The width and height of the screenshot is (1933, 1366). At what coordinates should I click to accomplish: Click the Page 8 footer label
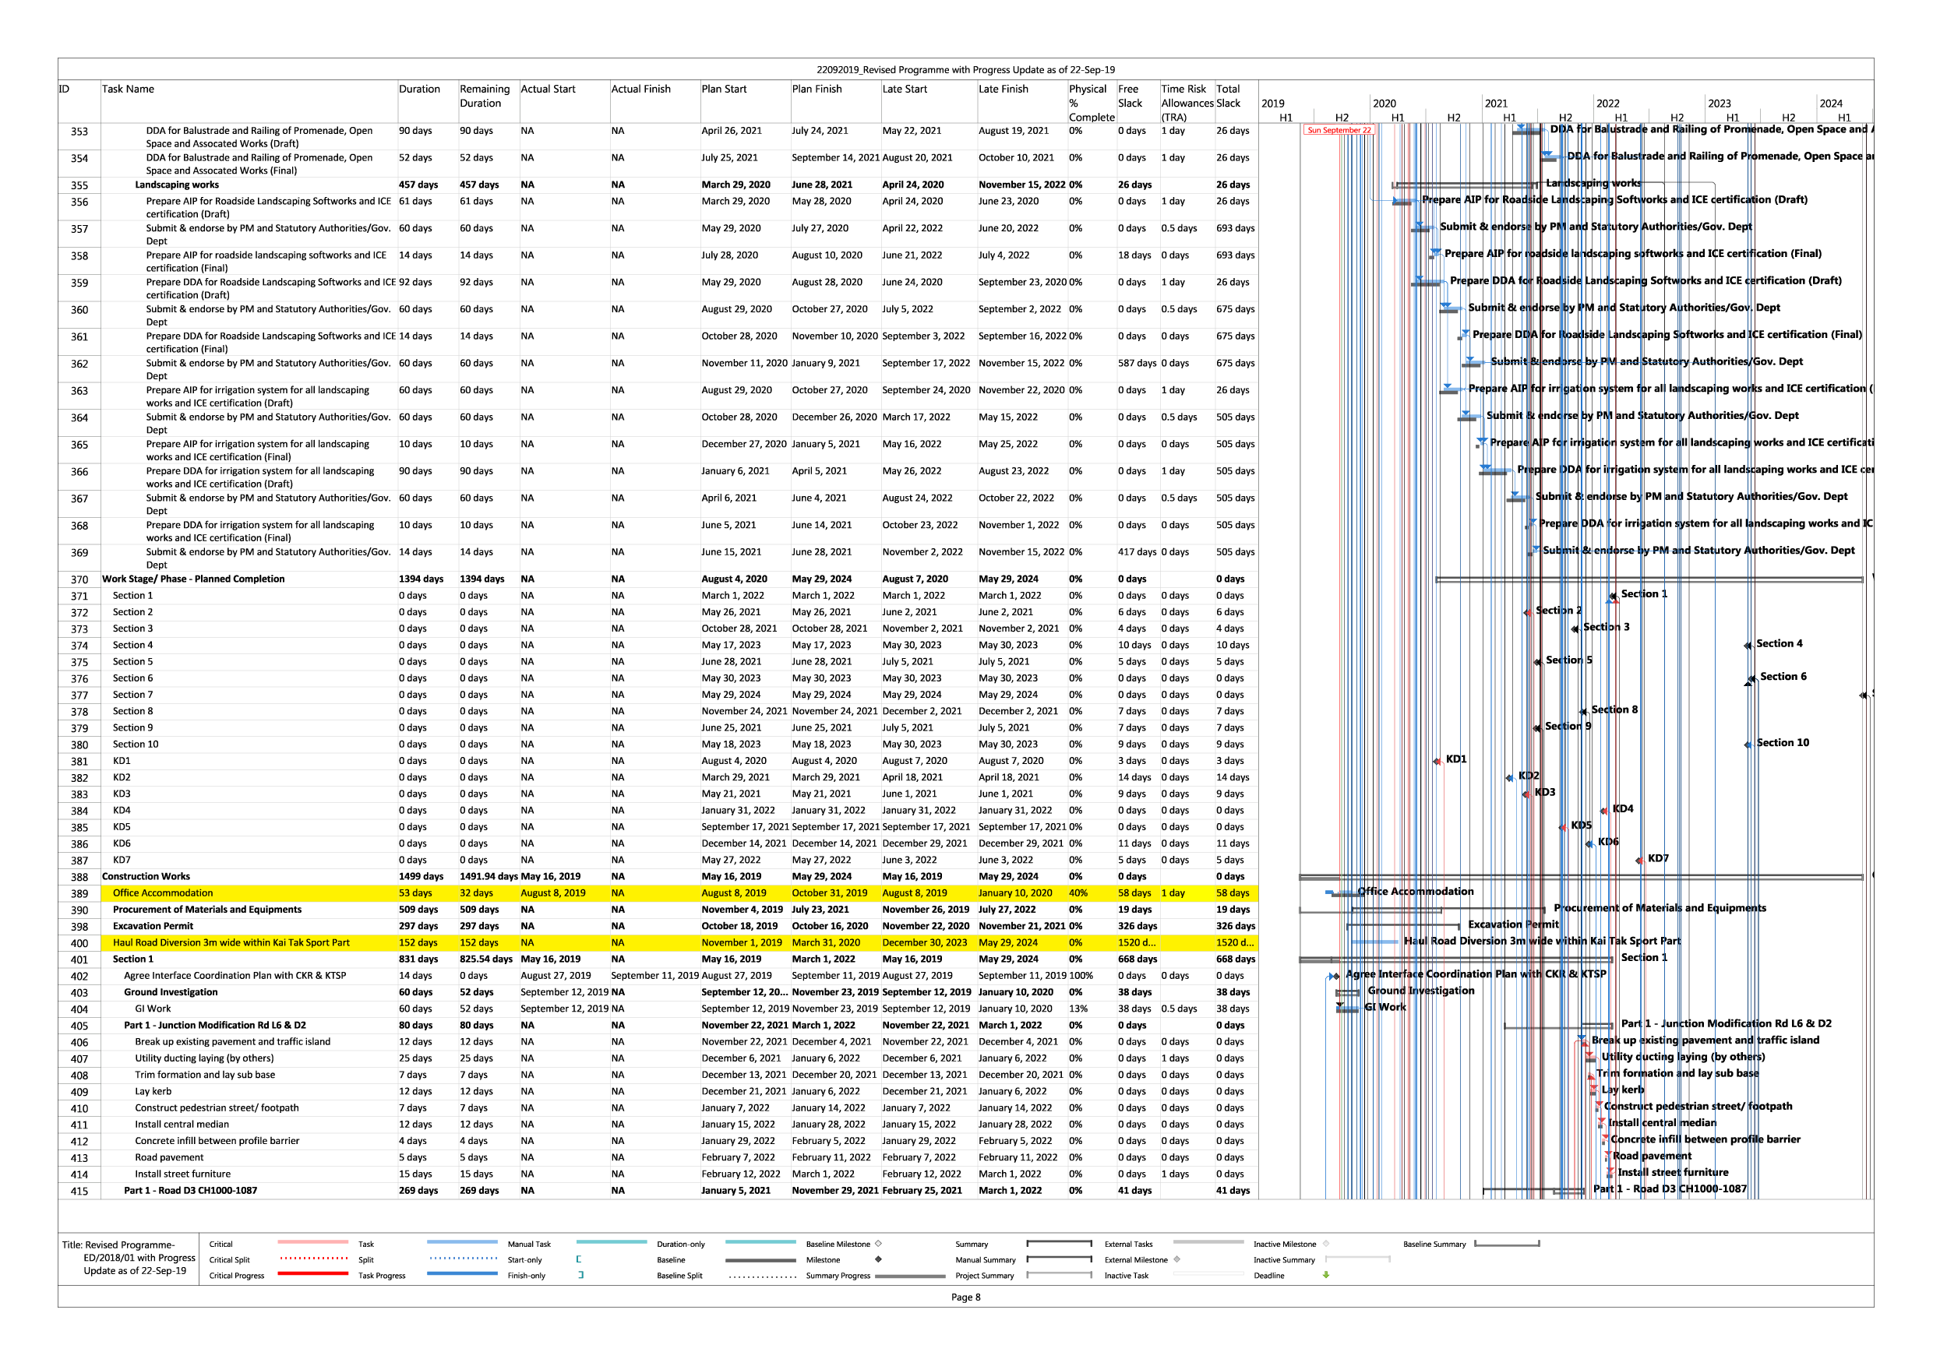[x=965, y=1297]
